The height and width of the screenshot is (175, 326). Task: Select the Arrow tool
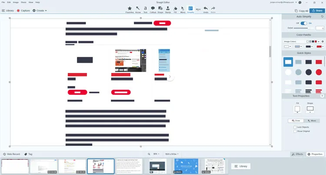(138, 10)
